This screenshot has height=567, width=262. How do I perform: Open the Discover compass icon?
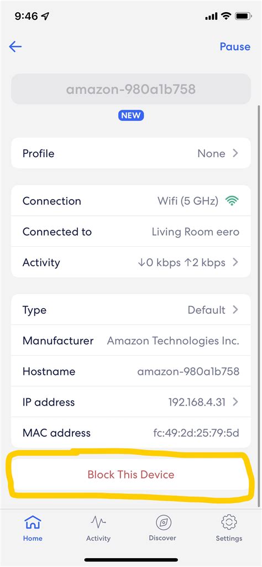(164, 523)
